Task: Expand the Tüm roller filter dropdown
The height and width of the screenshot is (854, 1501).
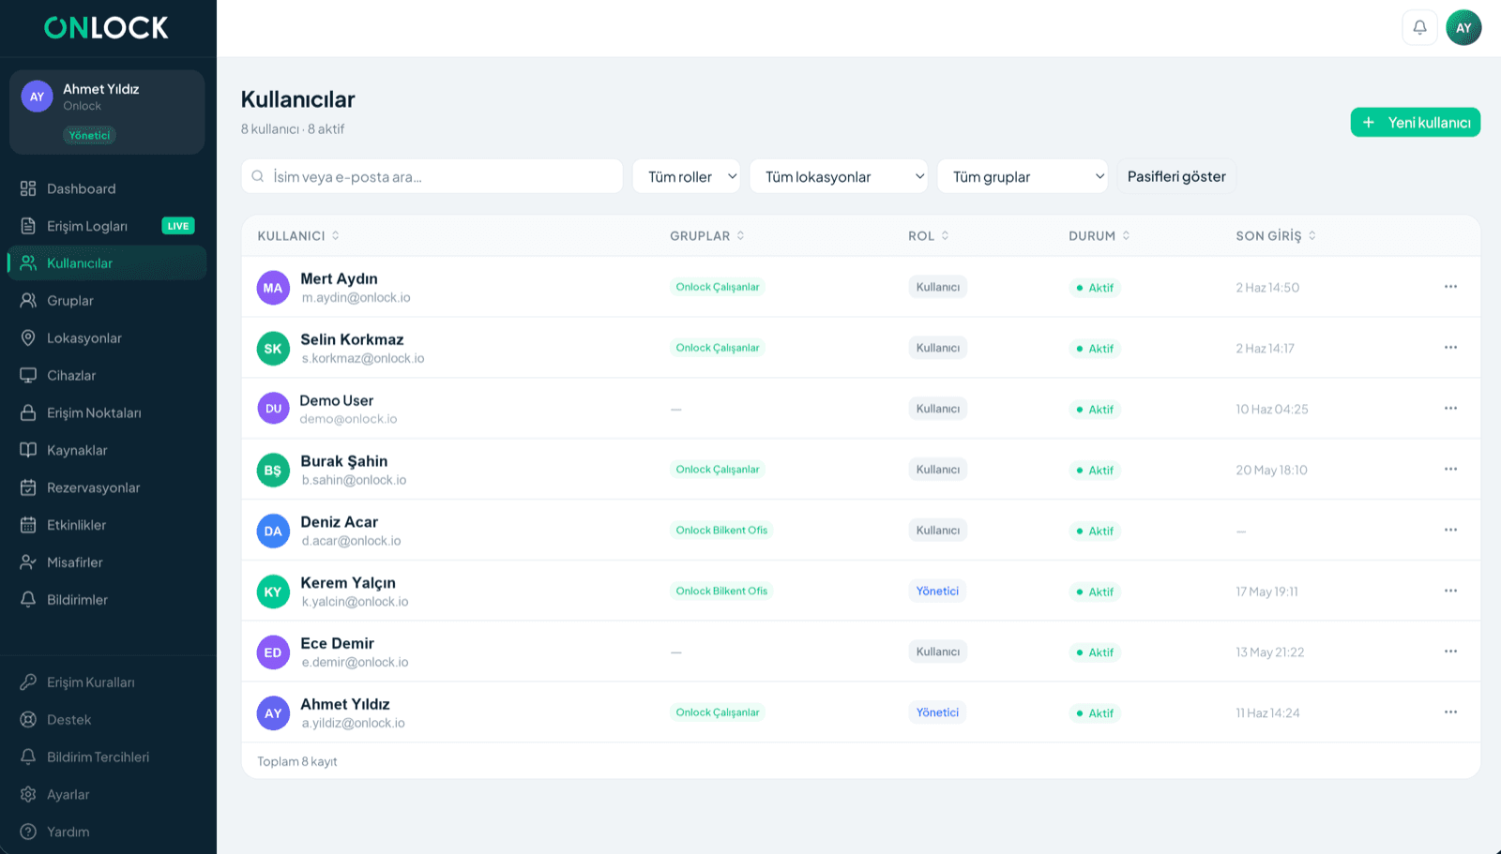Action: click(686, 176)
